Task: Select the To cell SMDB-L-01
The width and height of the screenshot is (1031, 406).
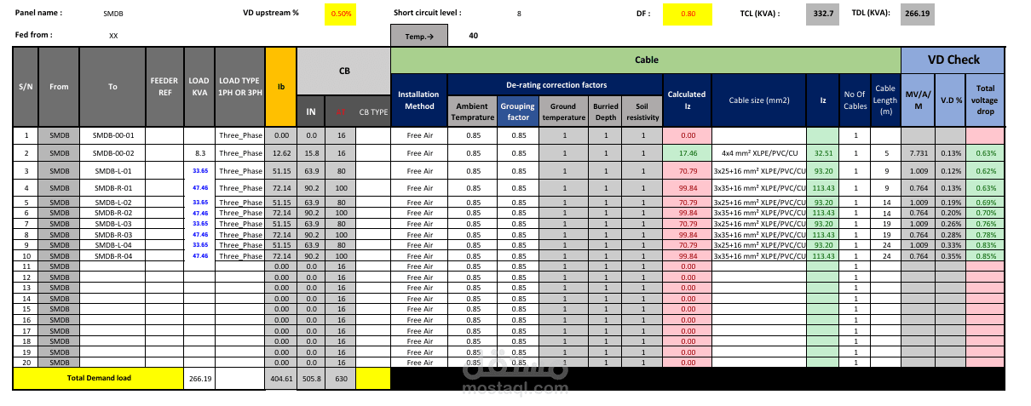Action: [x=112, y=171]
